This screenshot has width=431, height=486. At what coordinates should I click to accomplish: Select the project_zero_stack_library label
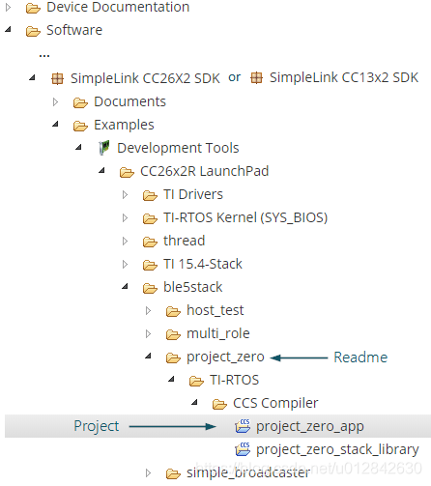tap(337, 449)
